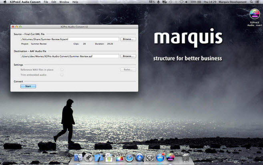Screen dimensions: 263x165
Task: Open the Marquis Development user menu
Action: [233, 2]
